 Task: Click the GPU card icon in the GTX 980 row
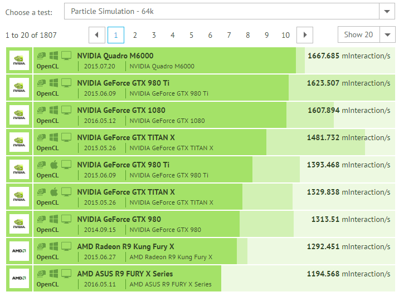(x=42, y=219)
